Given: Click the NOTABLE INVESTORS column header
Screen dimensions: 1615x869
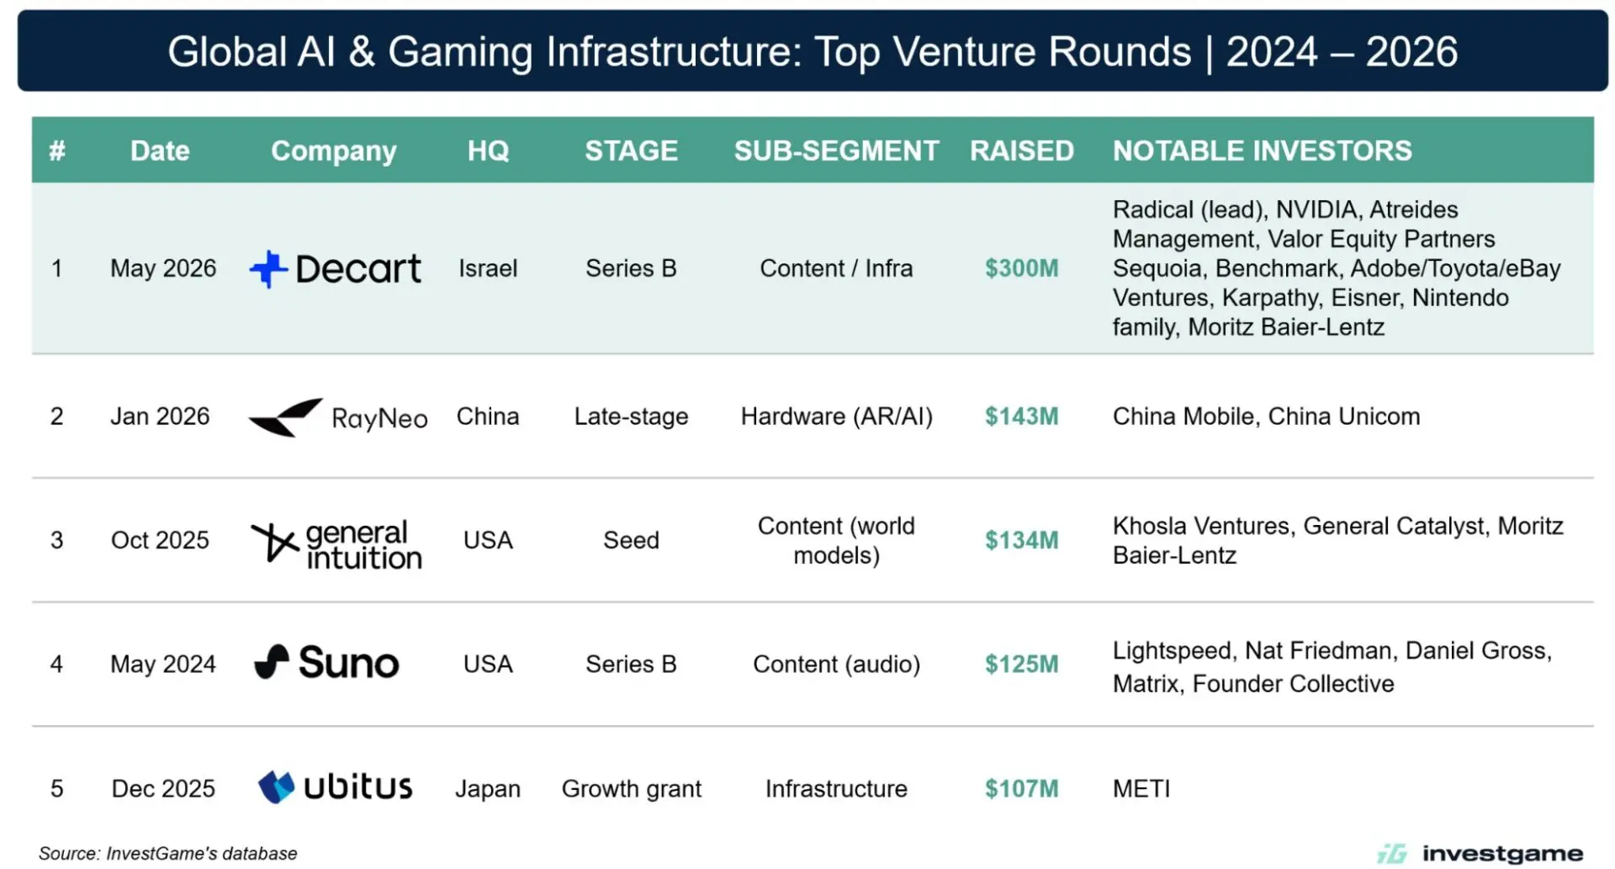Looking at the screenshot, I should (1262, 151).
